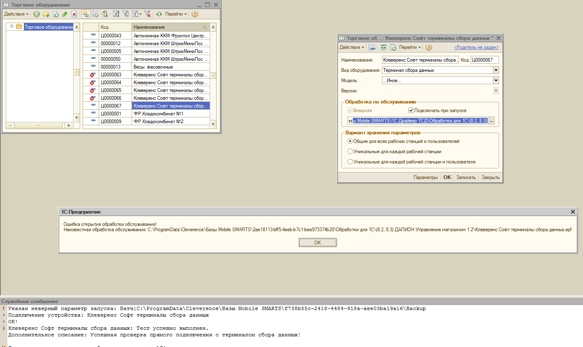
Task: Click the row icon of Ц0000063
Action: [93, 75]
